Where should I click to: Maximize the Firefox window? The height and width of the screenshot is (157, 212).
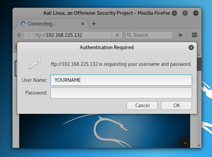pos(185,13)
